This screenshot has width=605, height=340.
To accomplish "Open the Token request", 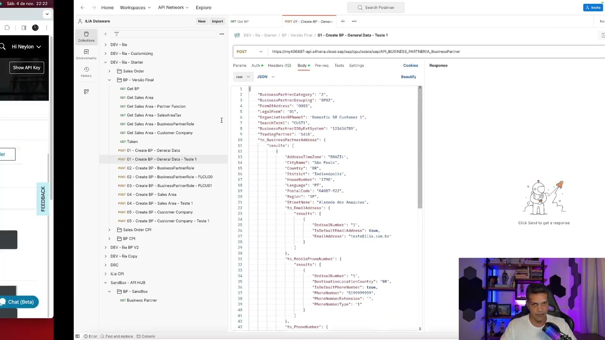I will click(x=129, y=142).
